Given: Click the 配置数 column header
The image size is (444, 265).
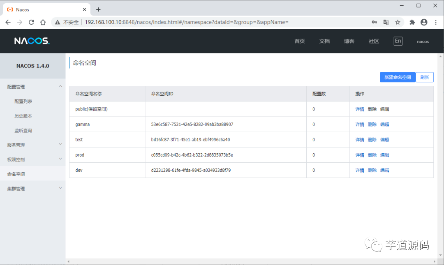Looking at the screenshot, I should click(x=328, y=94).
